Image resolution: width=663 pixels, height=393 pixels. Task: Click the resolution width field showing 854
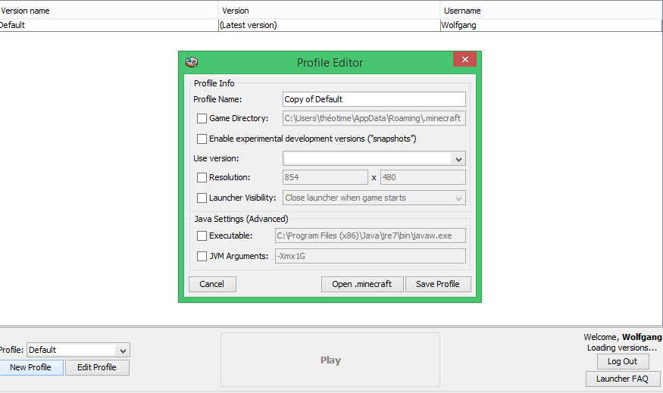pyautogui.click(x=325, y=177)
